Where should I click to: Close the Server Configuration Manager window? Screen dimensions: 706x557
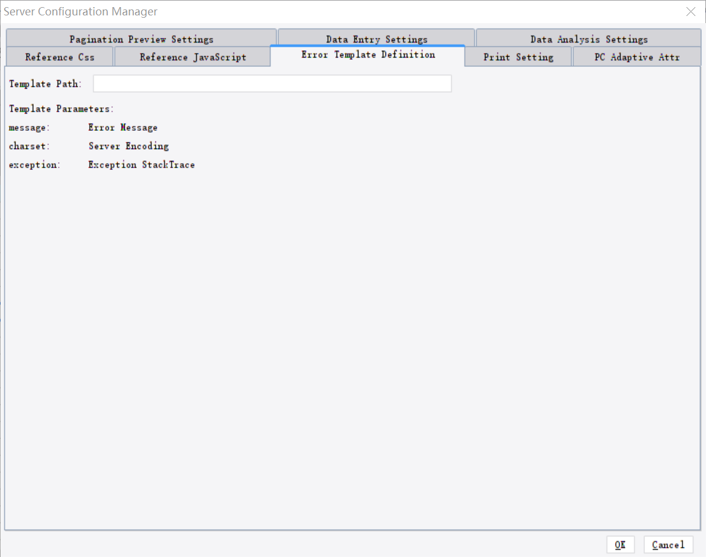(691, 12)
